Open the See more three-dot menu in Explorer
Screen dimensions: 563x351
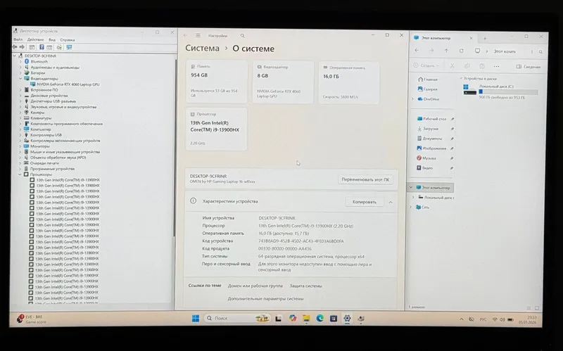tap(496, 66)
